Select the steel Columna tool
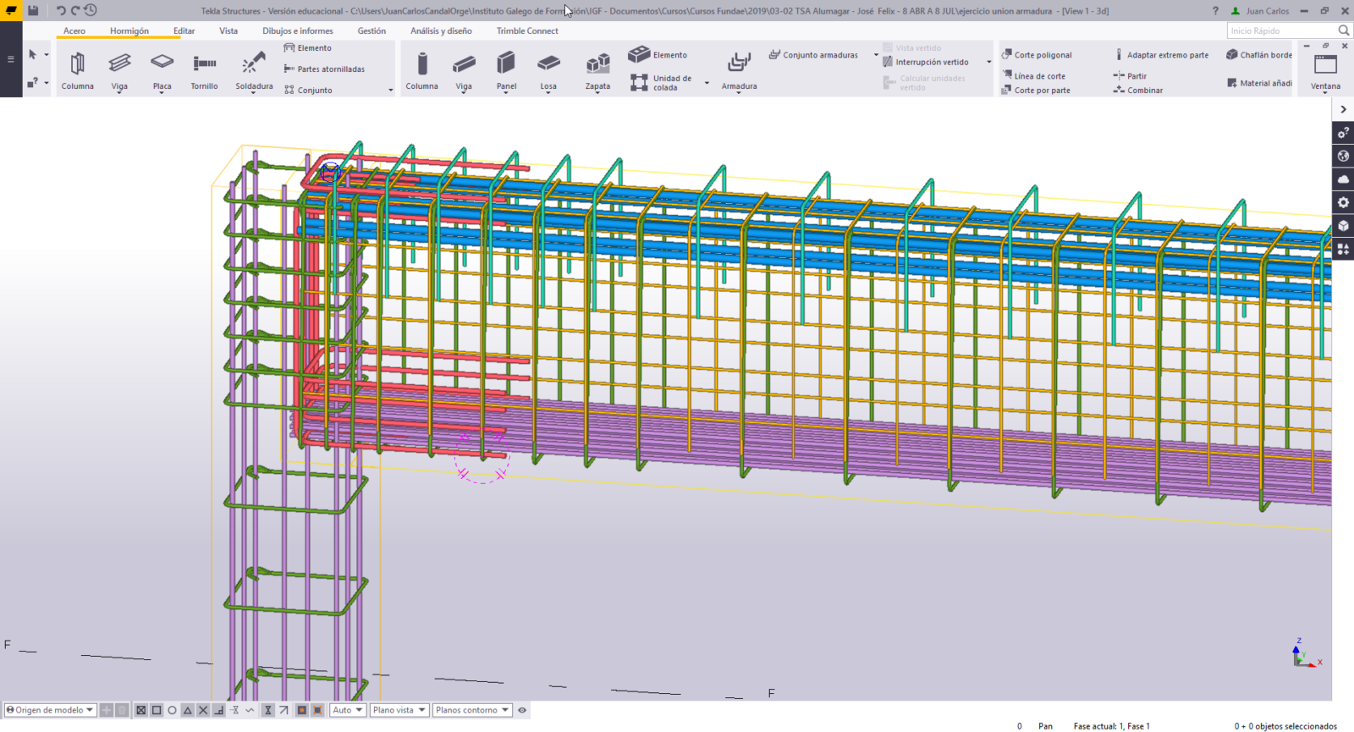 (77, 66)
